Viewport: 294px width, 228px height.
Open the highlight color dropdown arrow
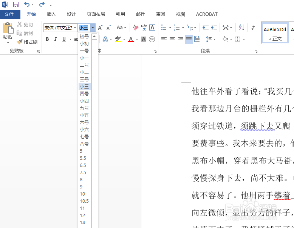pyautogui.click(x=124, y=39)
